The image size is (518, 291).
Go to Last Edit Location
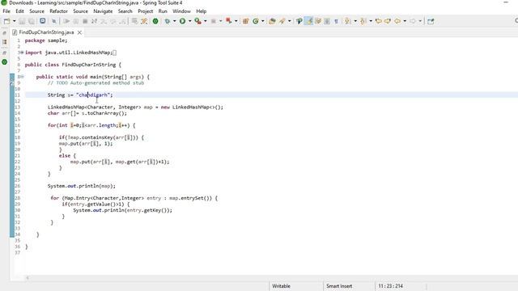[379, 21]
